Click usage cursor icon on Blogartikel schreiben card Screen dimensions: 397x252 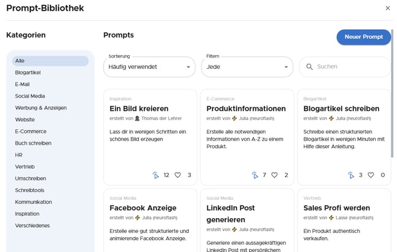pyautogui.click(x=351, y=175)
